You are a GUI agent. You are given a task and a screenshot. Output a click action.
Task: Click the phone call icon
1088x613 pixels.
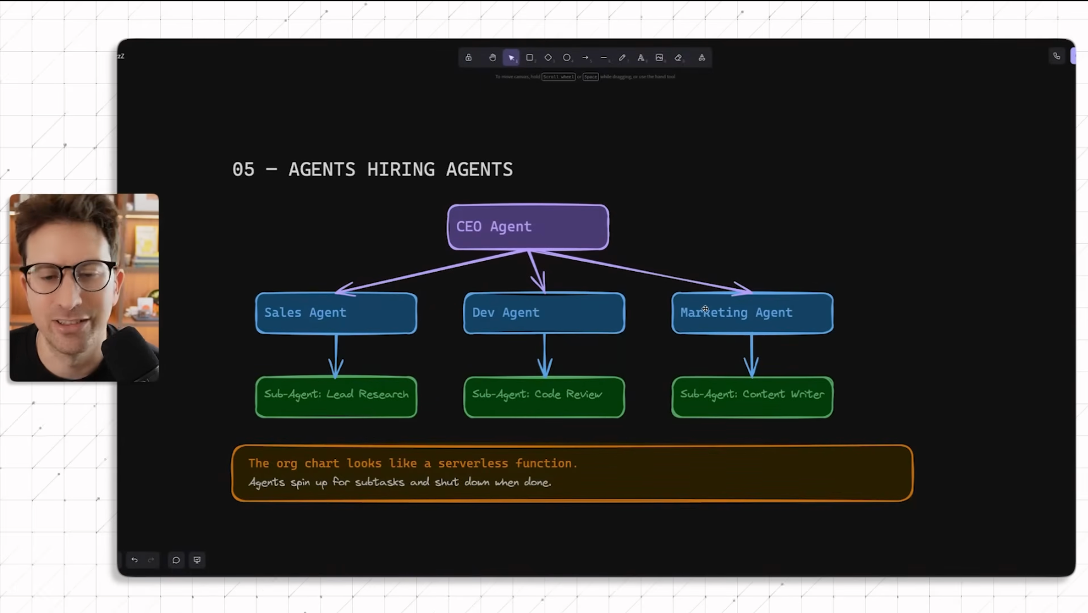(1056, 56)
